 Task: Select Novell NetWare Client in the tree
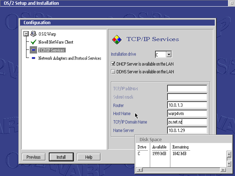pos(56,42)
